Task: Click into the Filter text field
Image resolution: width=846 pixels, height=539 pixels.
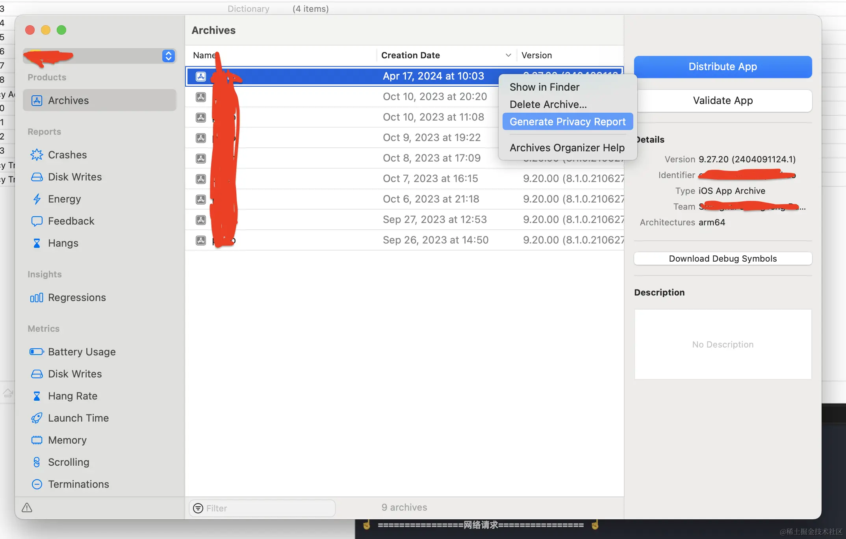Action: [x=262, y=508]
